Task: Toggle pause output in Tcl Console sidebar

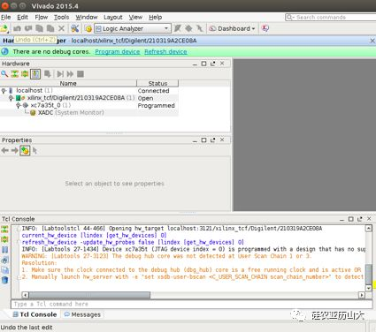Action: pyautogui.click(x=4, y=250)
